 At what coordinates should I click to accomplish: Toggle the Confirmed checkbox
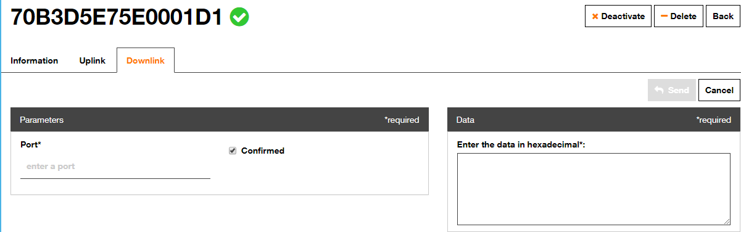233,151
